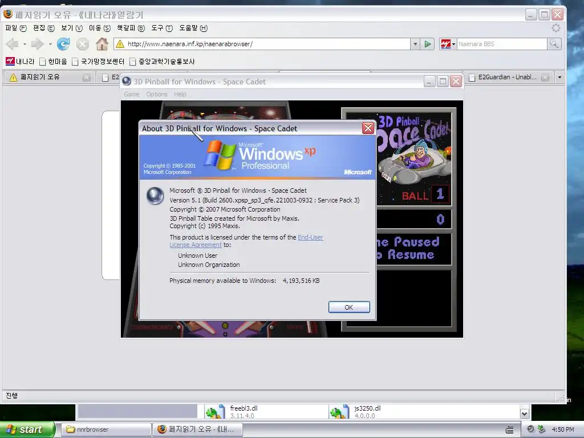Open the 책갈피 (B) menu
Screen dimensions: 584x438
pyautogui.click(x=131, y=28)
